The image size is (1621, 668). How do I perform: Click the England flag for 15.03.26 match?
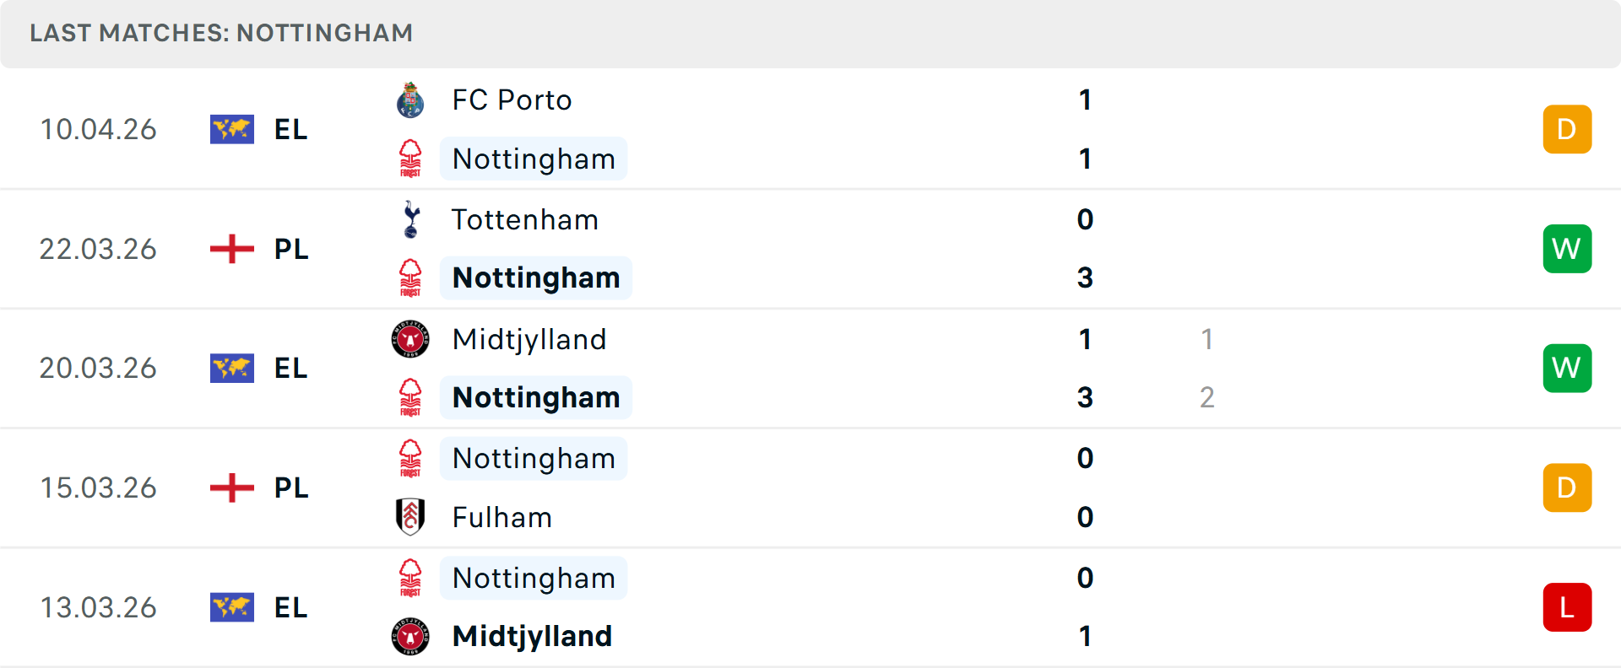[x=232, y=488]
